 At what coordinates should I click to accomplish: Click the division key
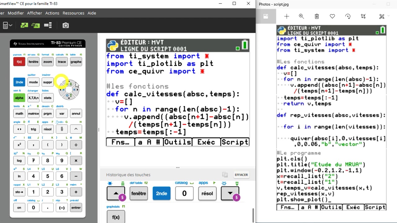pyautogui.click(x=76, y=145)
